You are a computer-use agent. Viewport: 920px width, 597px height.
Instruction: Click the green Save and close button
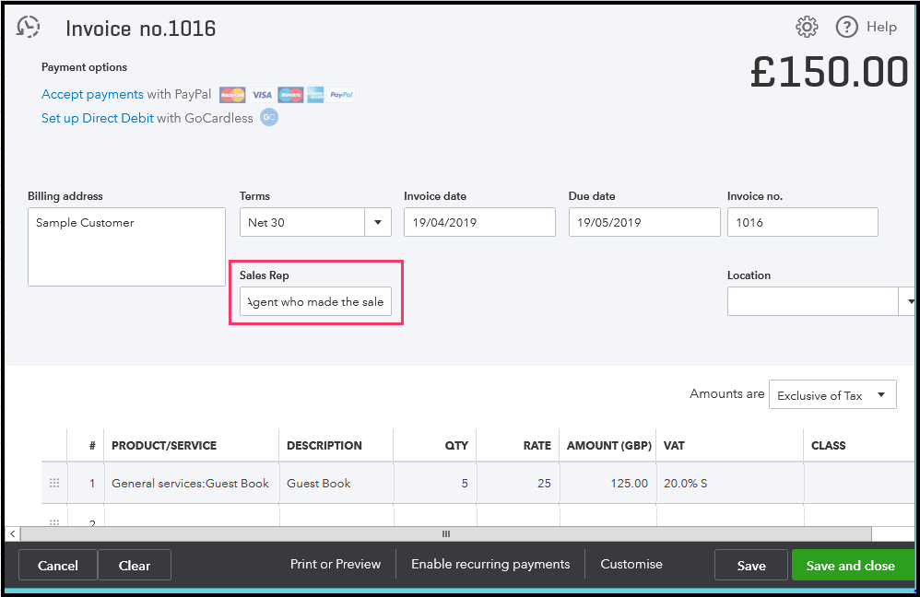(x=851, y=566)
